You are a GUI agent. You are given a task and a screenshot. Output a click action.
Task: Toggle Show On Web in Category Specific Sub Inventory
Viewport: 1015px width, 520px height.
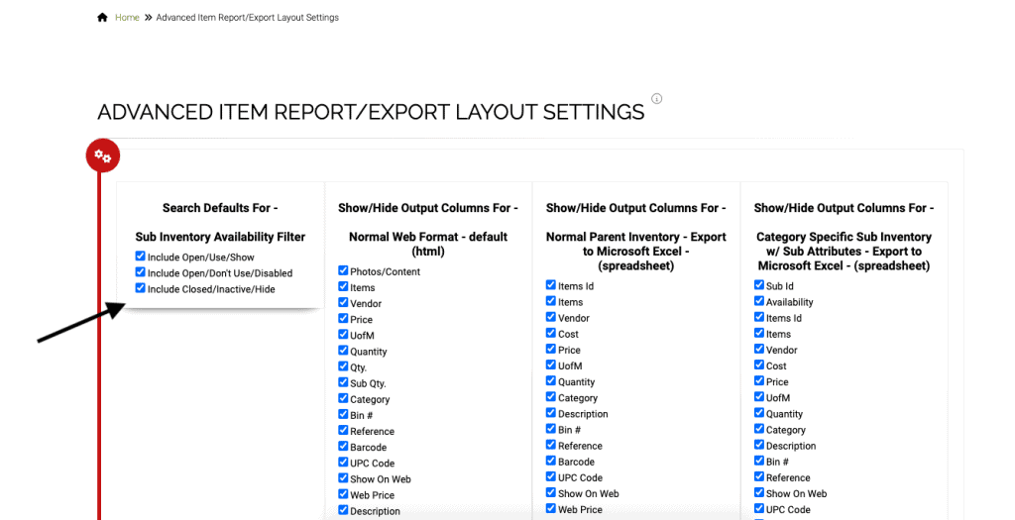point(759,492)
